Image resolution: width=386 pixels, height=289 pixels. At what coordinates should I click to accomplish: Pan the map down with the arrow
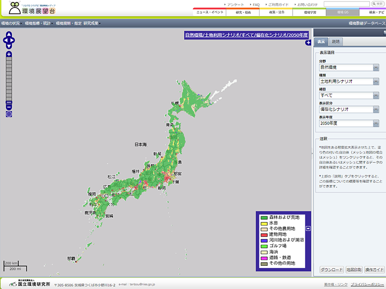point(9,46)
